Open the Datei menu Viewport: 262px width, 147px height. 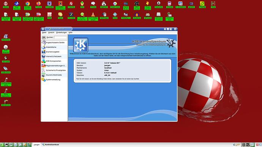tap(44, 33)
